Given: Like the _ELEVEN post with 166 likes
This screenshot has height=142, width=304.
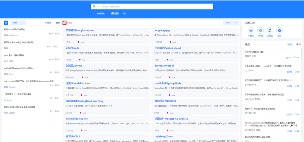Looking at the screenshot, I should point(290,72).
